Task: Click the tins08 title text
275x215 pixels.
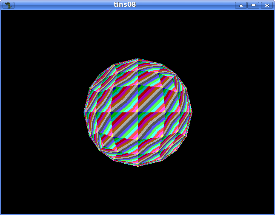Action: (x=125, y=5)
